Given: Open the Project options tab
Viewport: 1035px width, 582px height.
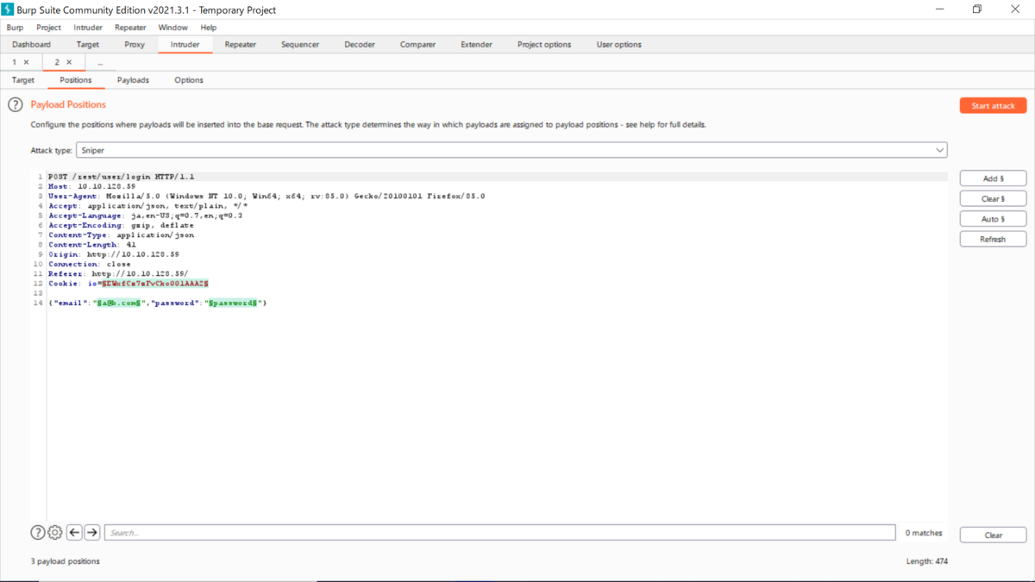Looking at the screenshot, I should (544, 45).
